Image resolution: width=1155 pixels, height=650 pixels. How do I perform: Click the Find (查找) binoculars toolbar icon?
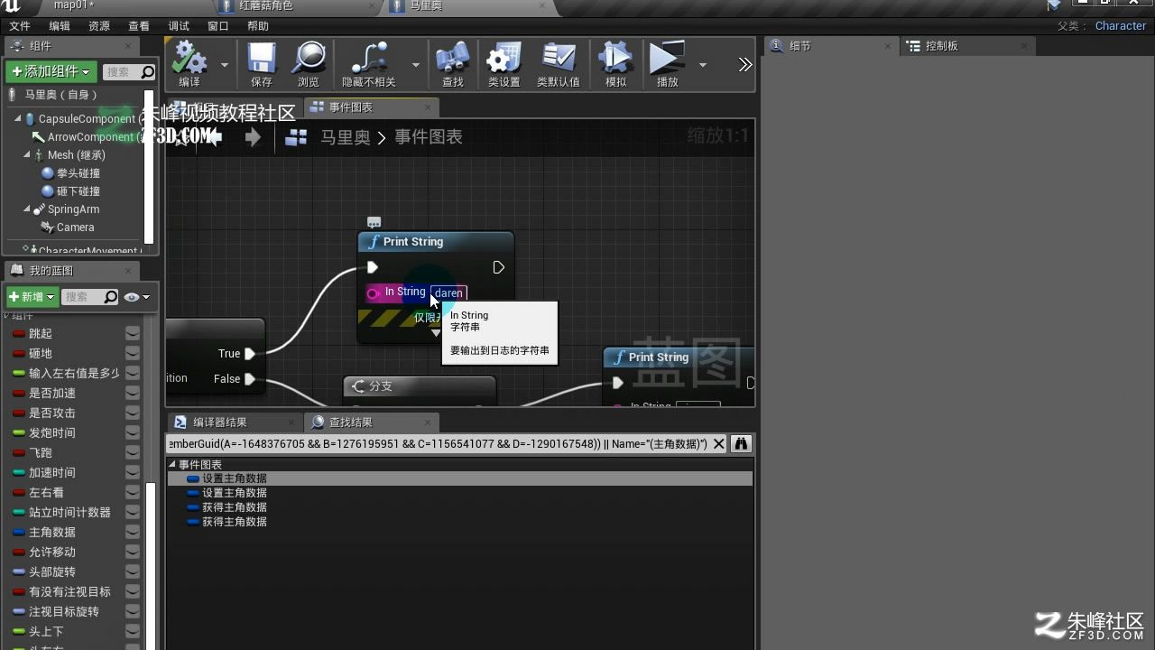453,58
